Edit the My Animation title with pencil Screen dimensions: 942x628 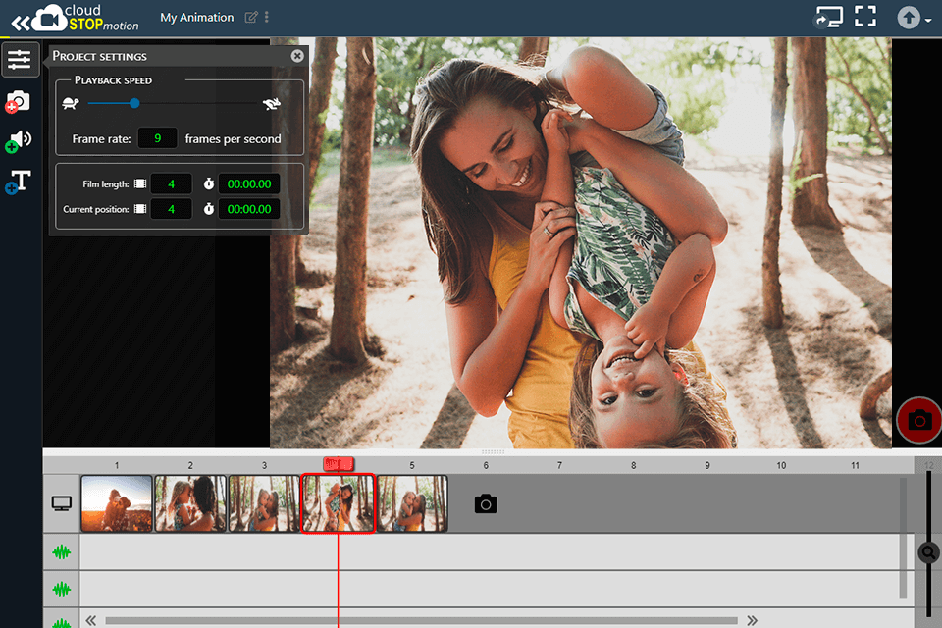point(251,18)
